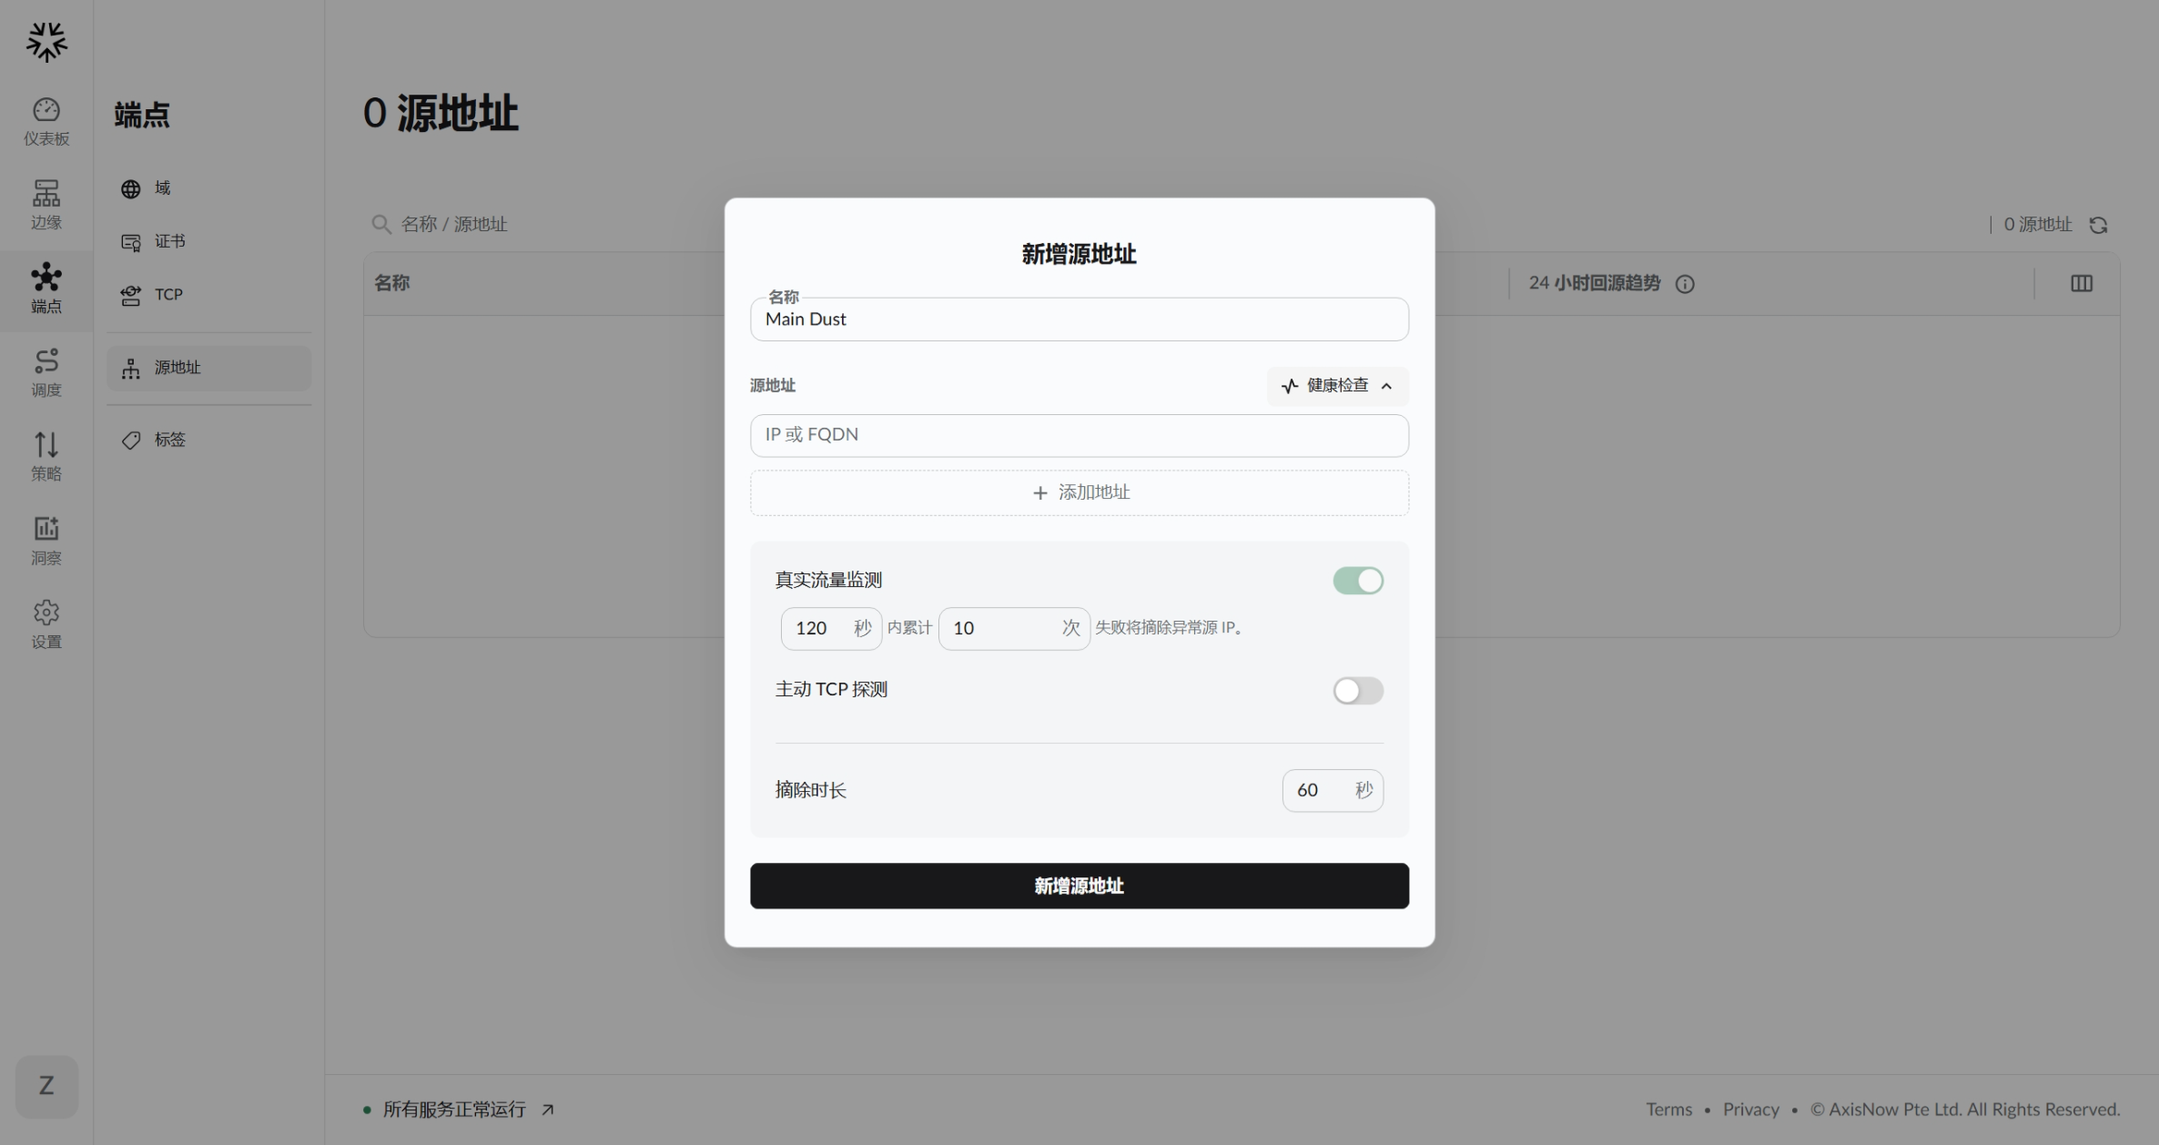The image size is (2159, 1145).
Task: Click the search magnifier icon
Action: (380, 224)
